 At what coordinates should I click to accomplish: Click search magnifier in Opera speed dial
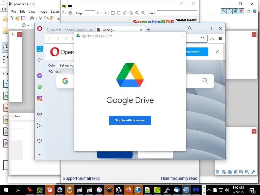point(205,81)
